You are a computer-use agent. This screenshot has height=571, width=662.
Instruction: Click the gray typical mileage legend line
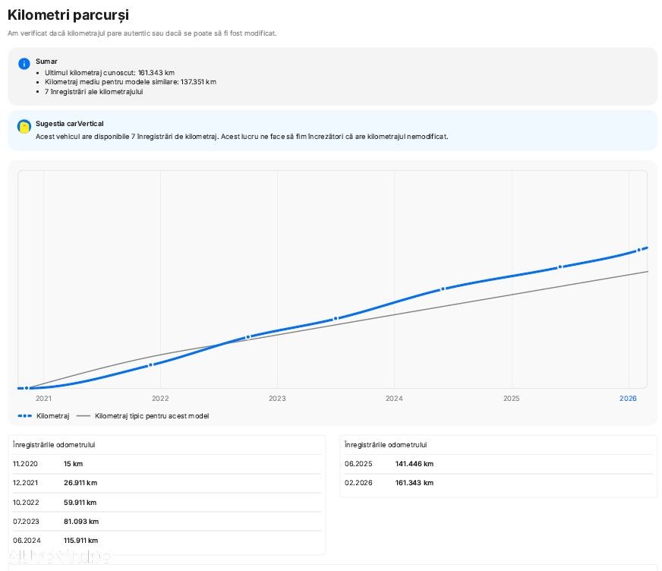(83, 415)
